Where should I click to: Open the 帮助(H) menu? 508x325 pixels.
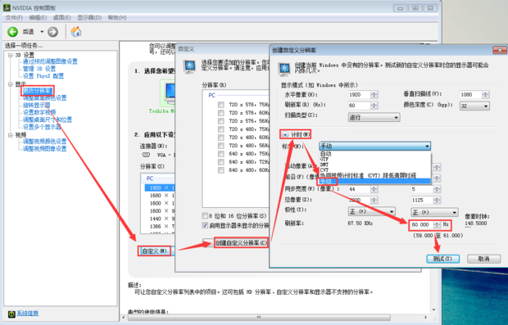(x=117, y=17)
